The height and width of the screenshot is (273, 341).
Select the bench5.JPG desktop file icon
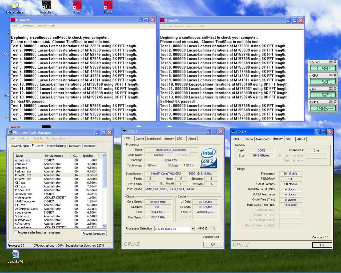pos(15,254)
